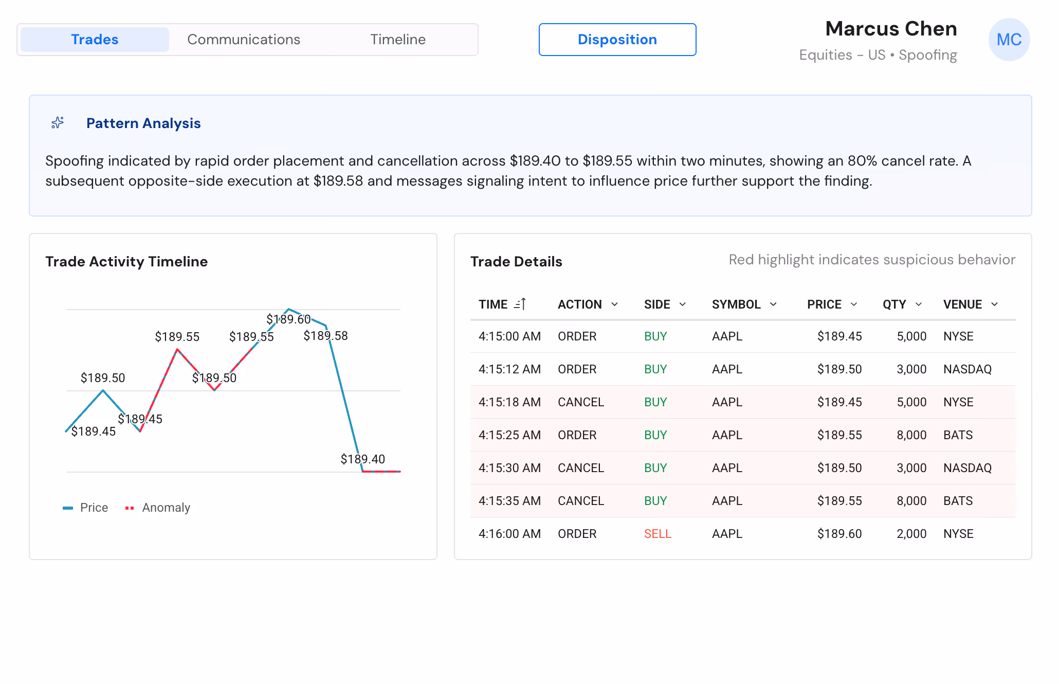
Task: Click the Price legend marker
Action: coord(68,508)
